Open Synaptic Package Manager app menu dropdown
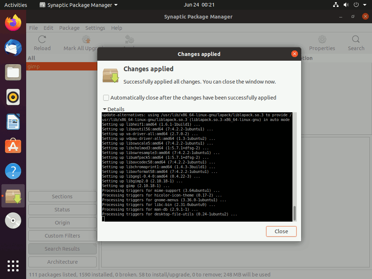This screenshot has height=279, width=372. (x=78, y=5)
